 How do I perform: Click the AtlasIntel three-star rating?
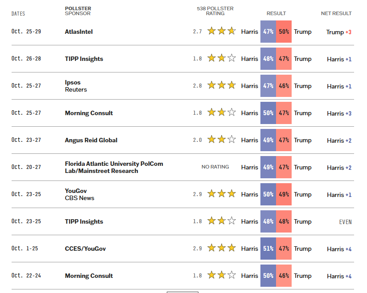tap(221, 31)
